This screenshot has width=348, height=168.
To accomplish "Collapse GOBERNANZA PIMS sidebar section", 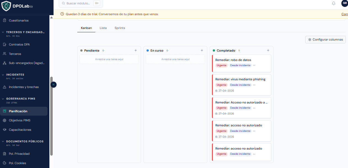I will (3, 99).
